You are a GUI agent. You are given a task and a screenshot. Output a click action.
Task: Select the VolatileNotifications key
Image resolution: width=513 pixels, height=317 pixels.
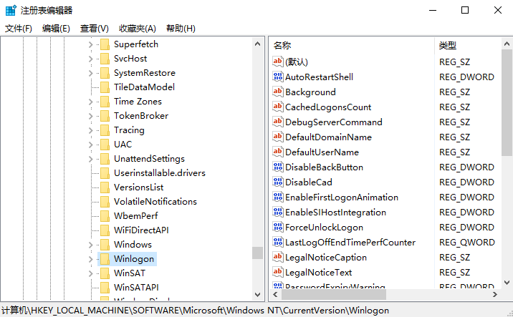[x=155, y=202]
